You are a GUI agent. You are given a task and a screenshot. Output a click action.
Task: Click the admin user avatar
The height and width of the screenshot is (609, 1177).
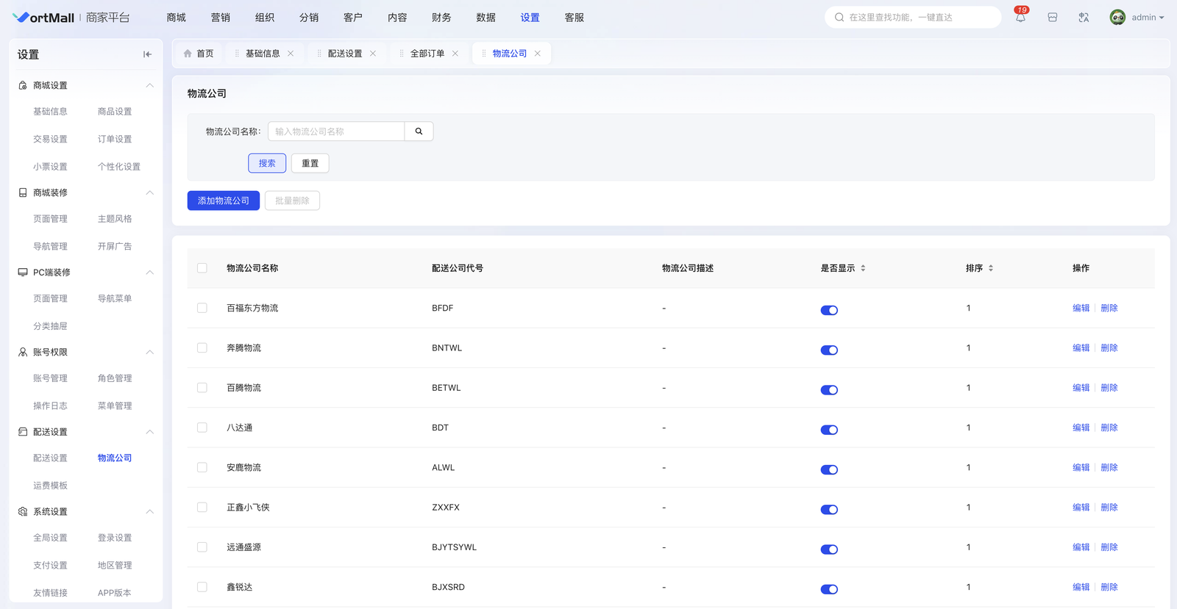pos(1117,18)
